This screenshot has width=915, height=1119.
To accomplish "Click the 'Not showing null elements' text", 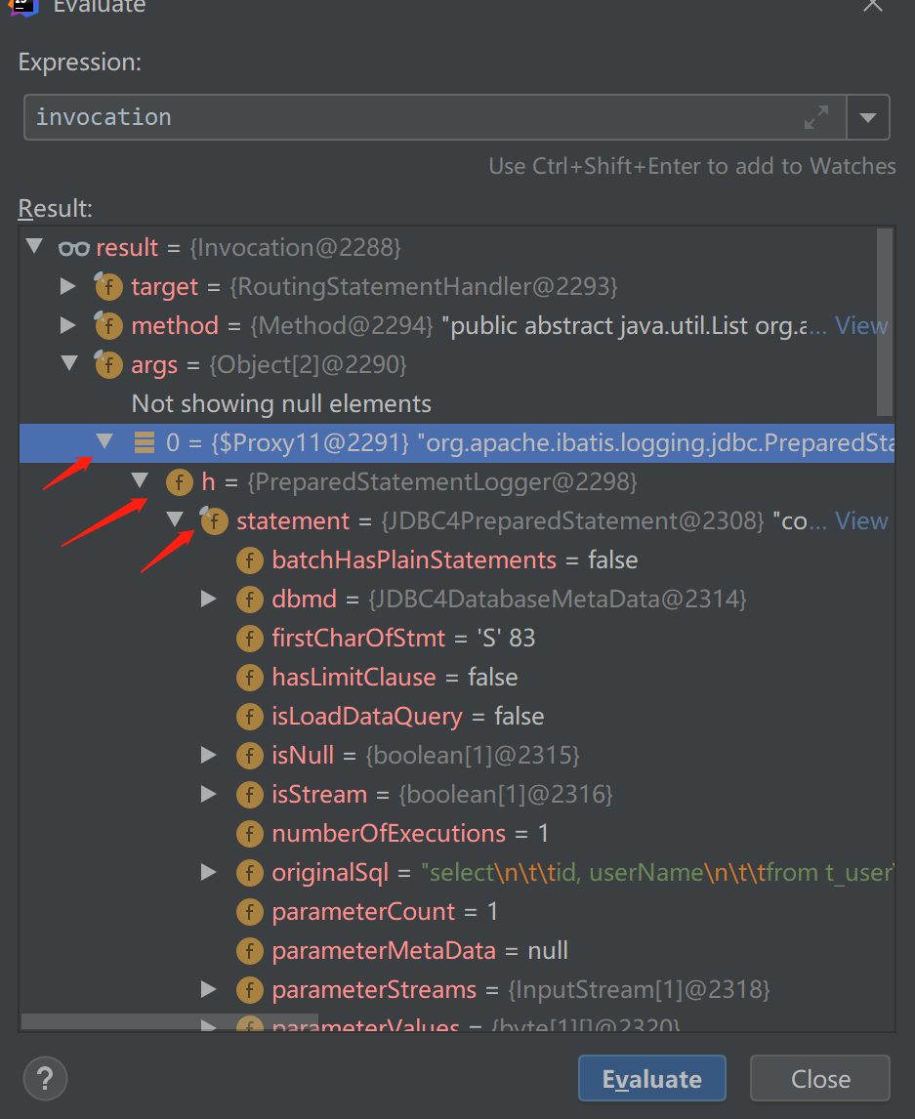I will coord(281,404).
